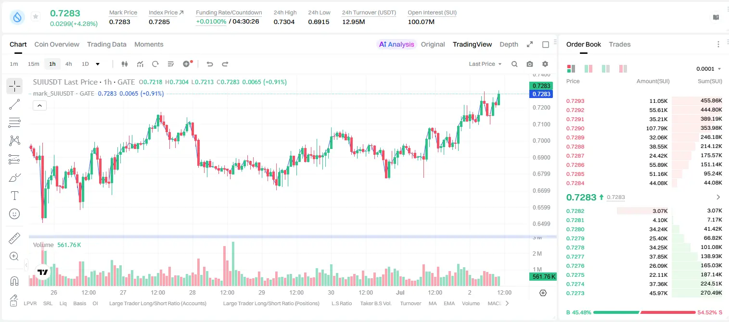Show only sell orders in the order book

(623, 69)
